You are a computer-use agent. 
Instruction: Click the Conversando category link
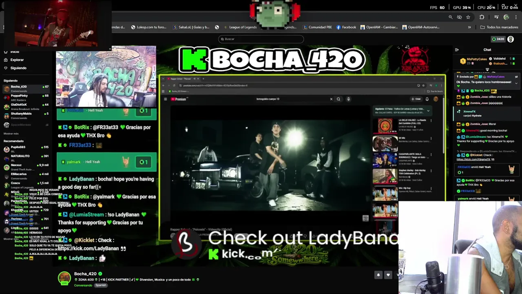click(83, 285)
